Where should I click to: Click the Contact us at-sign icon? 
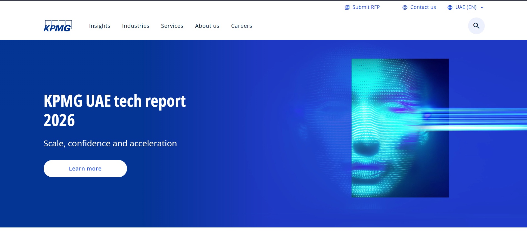click(405, 7)
